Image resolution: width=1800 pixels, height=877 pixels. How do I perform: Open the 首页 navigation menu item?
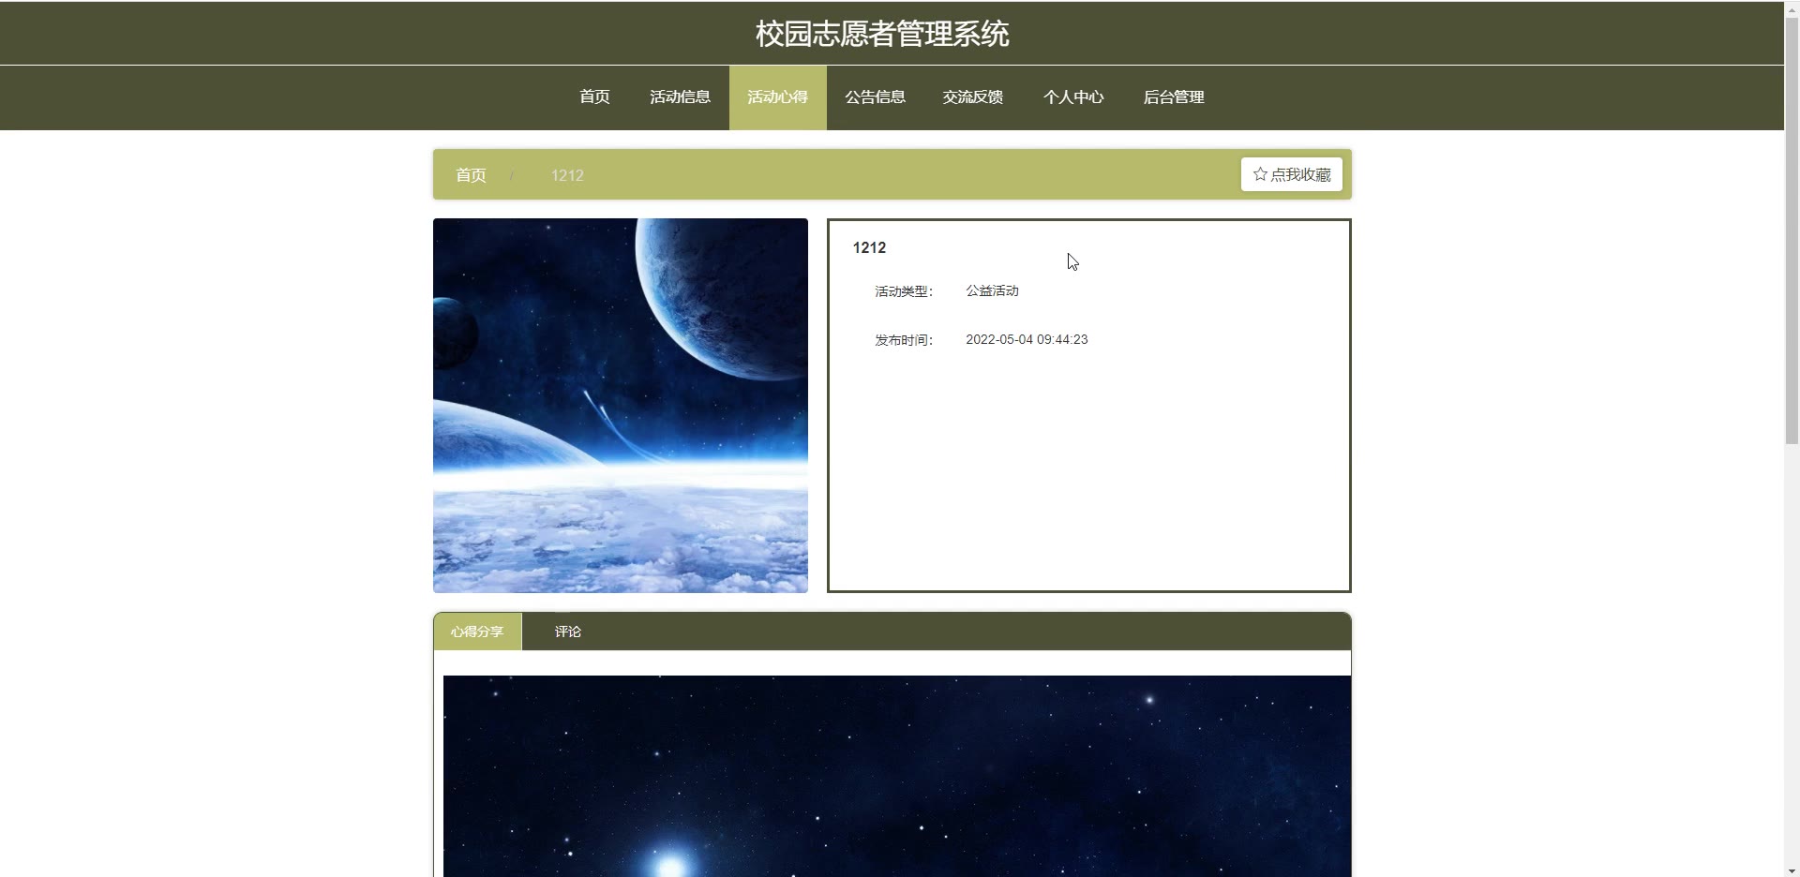[x=594, y=97]
